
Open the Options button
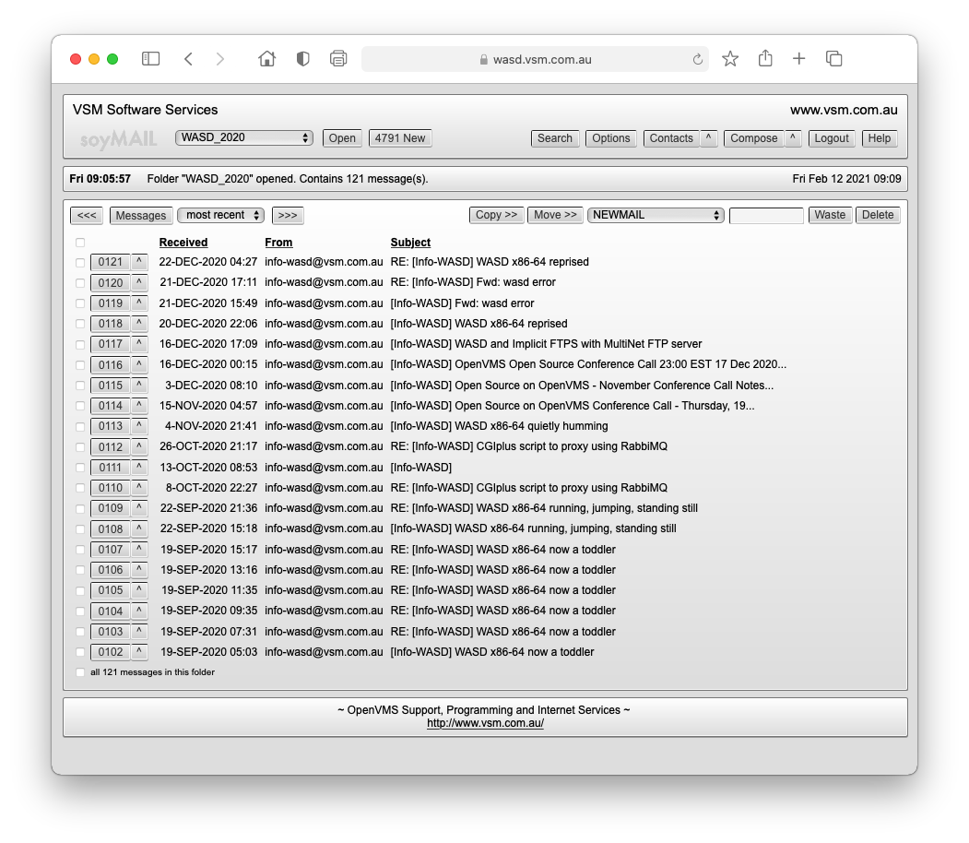pos(611,138)
